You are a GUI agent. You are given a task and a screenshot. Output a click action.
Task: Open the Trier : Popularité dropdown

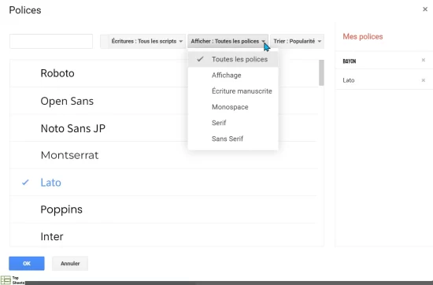tap(297, 41)
